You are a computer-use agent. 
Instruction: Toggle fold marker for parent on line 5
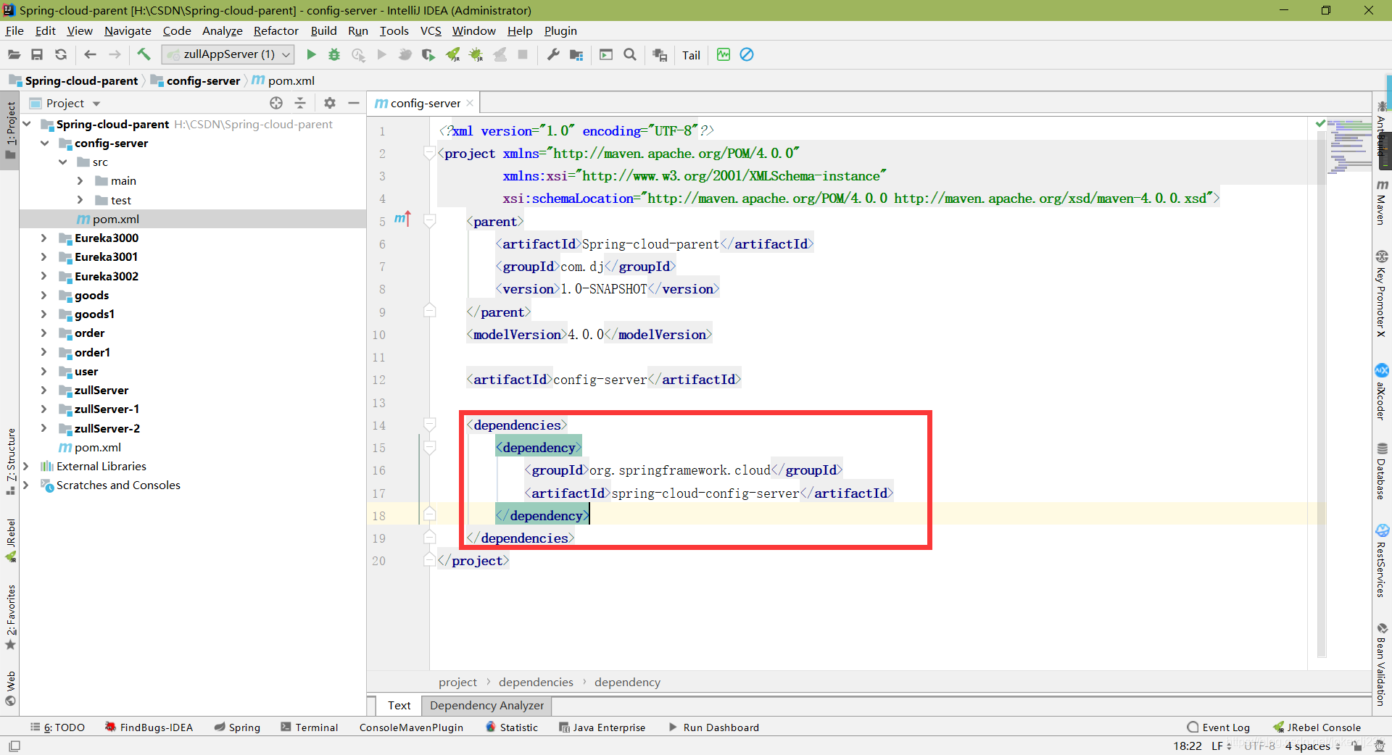(x=429, y=221)
